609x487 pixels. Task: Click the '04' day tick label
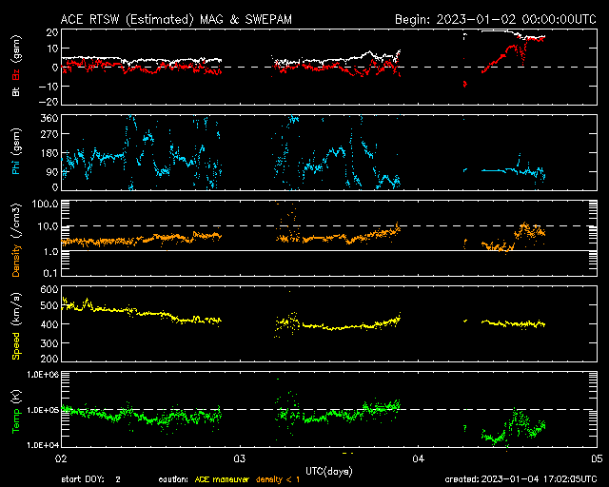[x=419, y=459]
